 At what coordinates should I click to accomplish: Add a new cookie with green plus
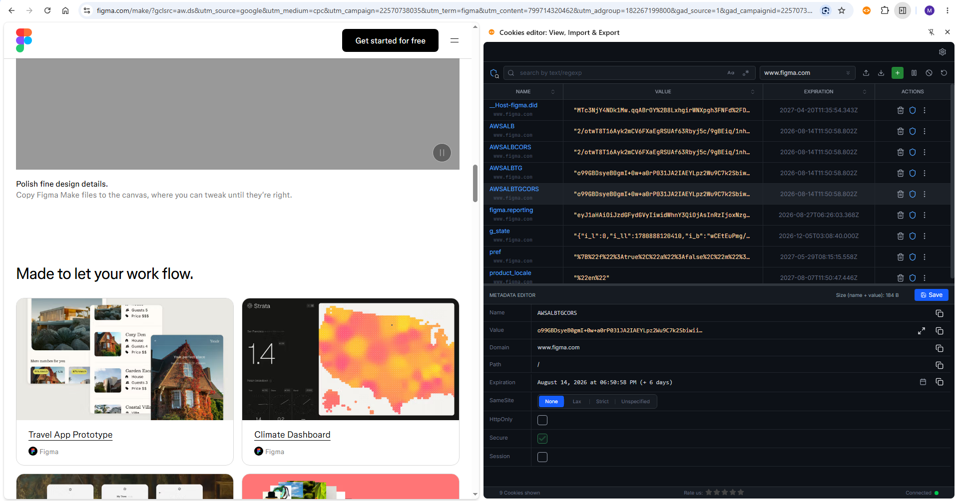pos(898,73)
